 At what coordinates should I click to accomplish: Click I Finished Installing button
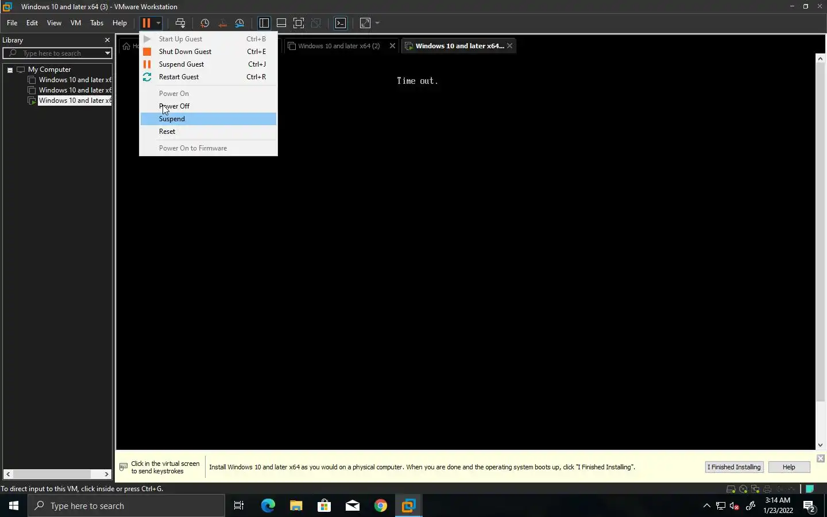tap(734, 467)
